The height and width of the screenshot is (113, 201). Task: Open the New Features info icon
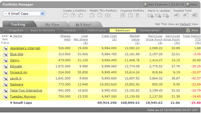[x=145, y=4]
